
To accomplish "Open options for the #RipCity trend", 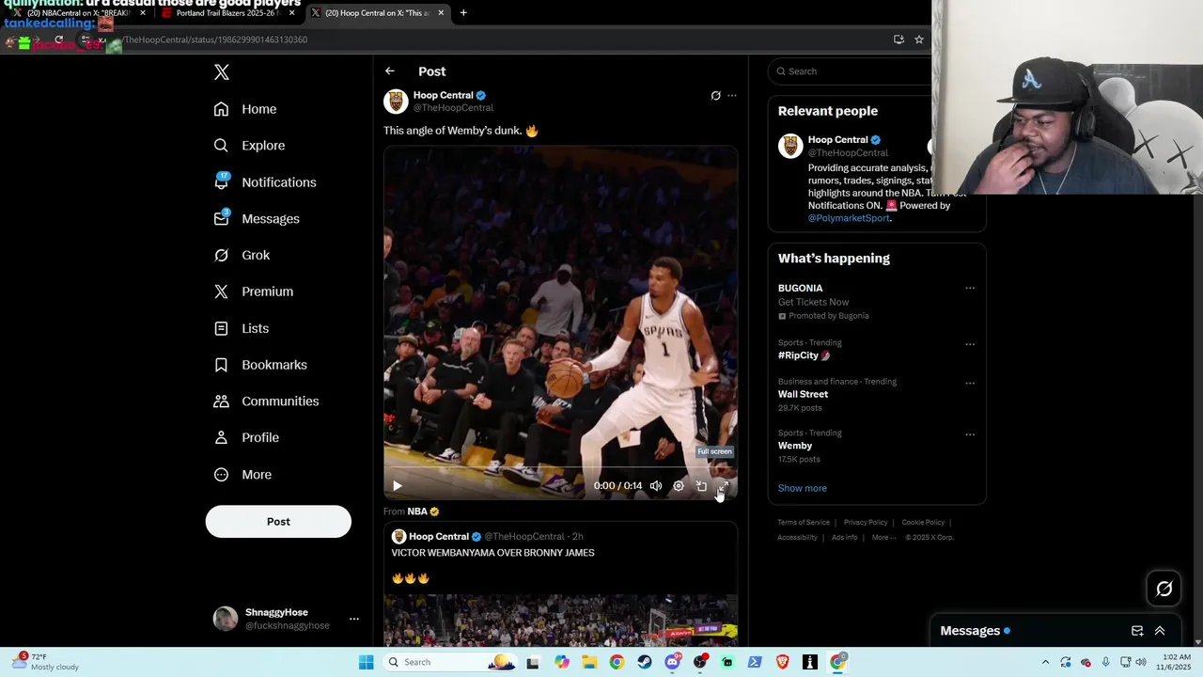I will 970,344.
